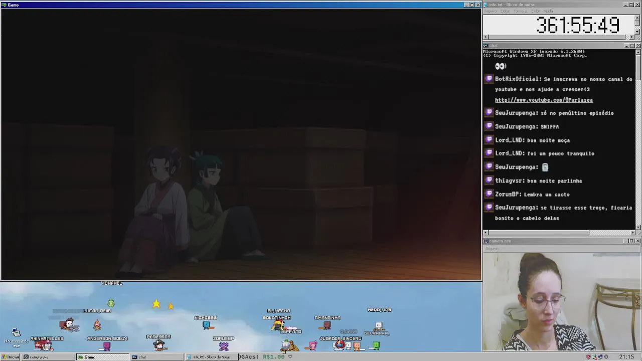Click the message 'Lembra um cacto'
Image resolution: width=642 pixels, height=361 pixels.
pos(547,195)
